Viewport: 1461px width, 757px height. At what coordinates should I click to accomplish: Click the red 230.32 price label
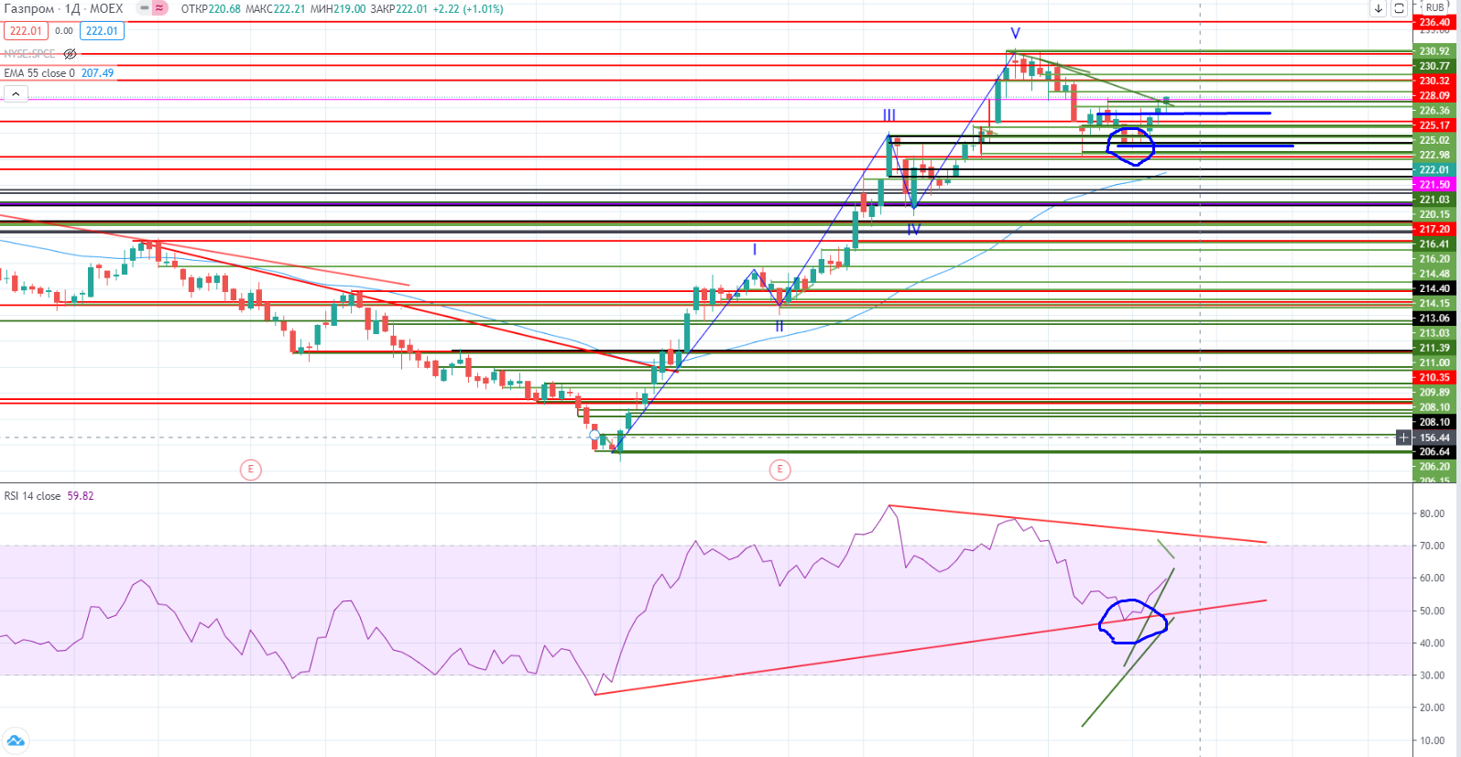1434,81
